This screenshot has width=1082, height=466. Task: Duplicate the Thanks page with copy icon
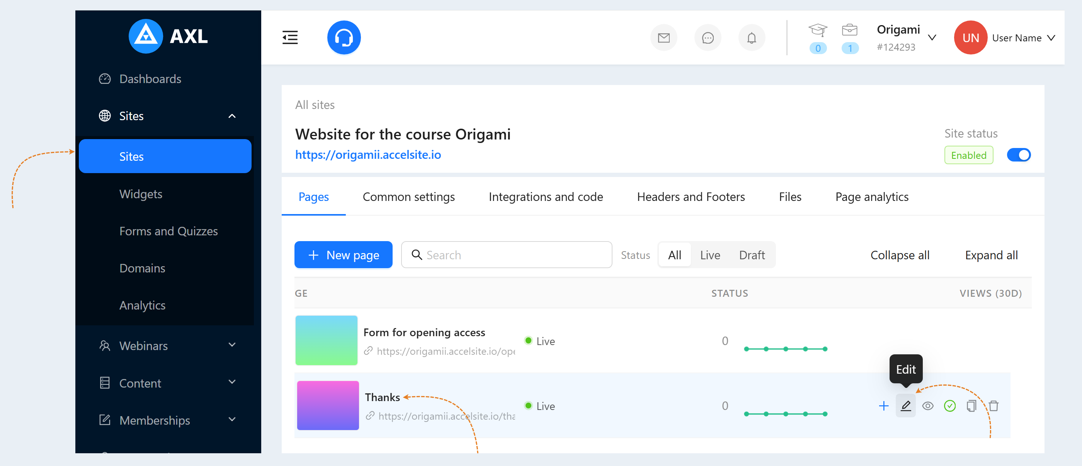click(x=971, y=406)
